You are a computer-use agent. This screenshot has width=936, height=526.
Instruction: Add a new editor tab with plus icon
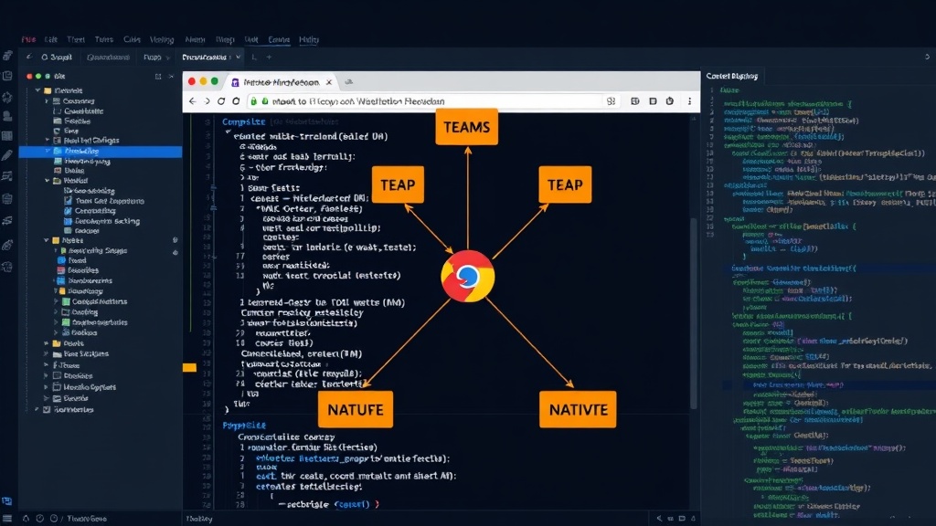coord(270,58)
